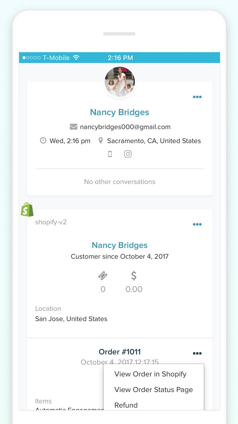Click the green Shopify bag logo

pos(27,210)
